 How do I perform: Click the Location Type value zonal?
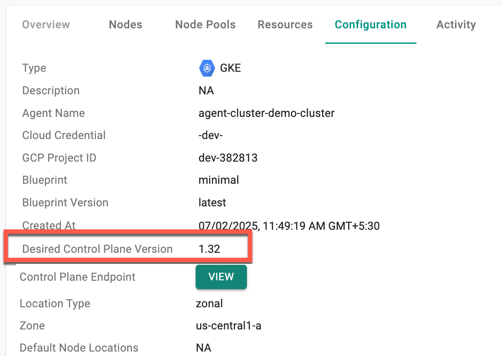[209, 304]
